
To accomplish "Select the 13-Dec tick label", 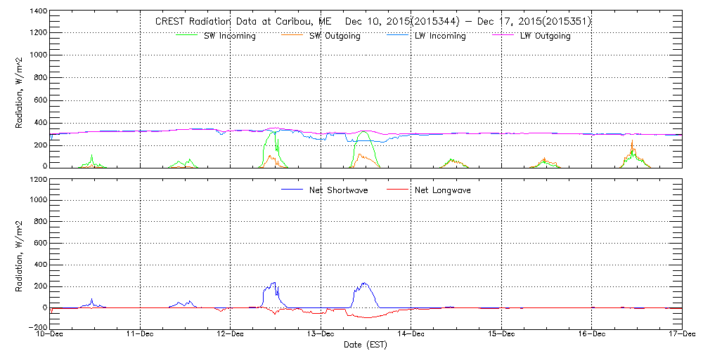I will coord(321,335).
